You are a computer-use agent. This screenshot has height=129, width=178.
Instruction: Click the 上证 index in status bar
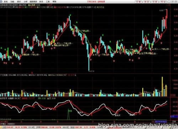click(4, 127)
